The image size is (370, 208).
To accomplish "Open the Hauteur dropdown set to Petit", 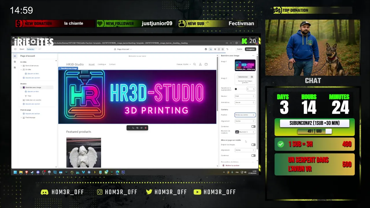I will click(x=245, y=96).
